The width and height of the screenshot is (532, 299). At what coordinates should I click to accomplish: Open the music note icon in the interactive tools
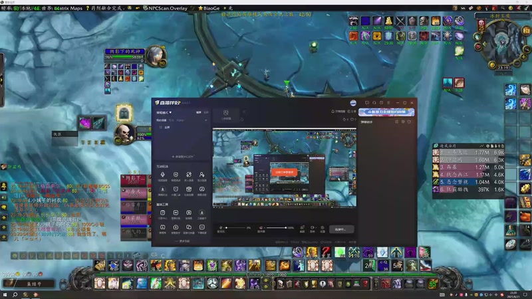click(x=202, y=191)
